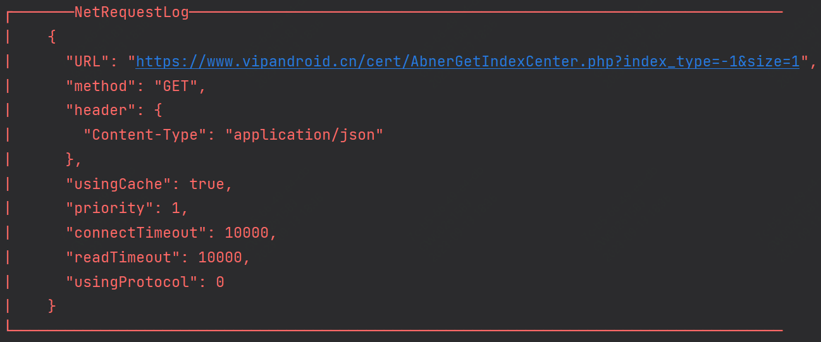The width and height of the screenshot is (821, 342).
Task: Click the "readTimeout" key text
Action: pyautogui.click(x=123, y=257)
